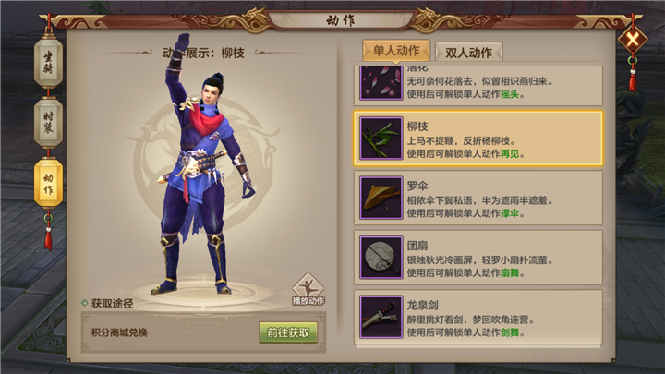This screenshot has width=665, height=374.
Task: Open the 时装 lantern tab
Action: coord(48,123)
